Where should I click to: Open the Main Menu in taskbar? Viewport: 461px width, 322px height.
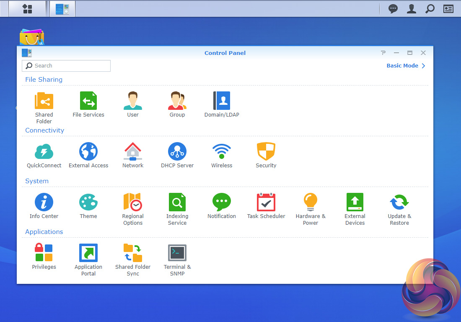pos(27,9)
